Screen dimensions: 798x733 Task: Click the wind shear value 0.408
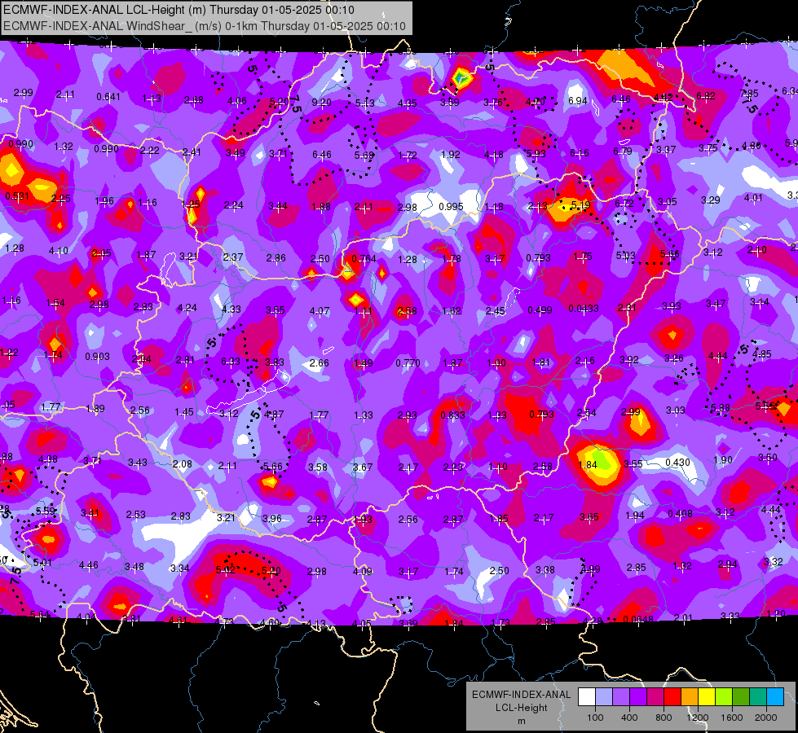click(680, 514)
